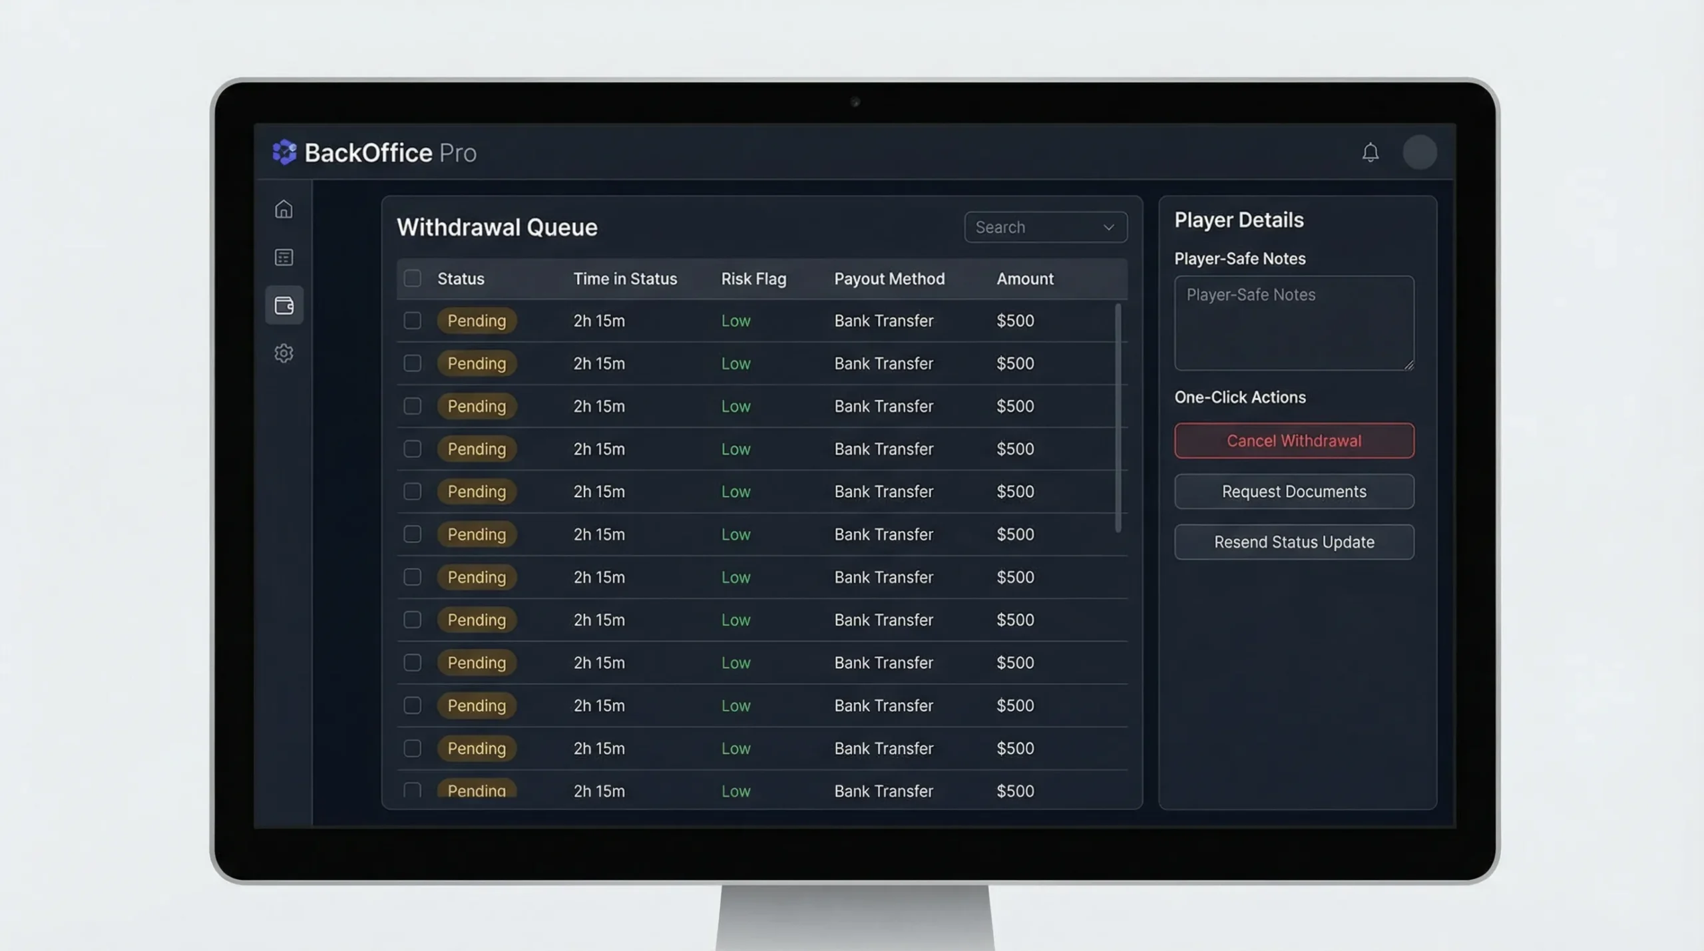Click the withdrawal queue vertical scrollbar
1704x951 pixels.
[x=1118, y=418]
